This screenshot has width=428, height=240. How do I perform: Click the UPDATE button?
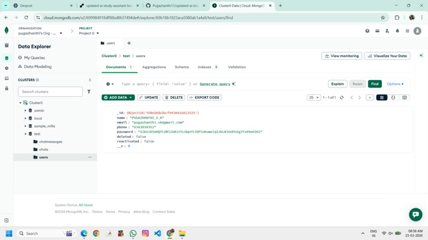tap(149, 97)
